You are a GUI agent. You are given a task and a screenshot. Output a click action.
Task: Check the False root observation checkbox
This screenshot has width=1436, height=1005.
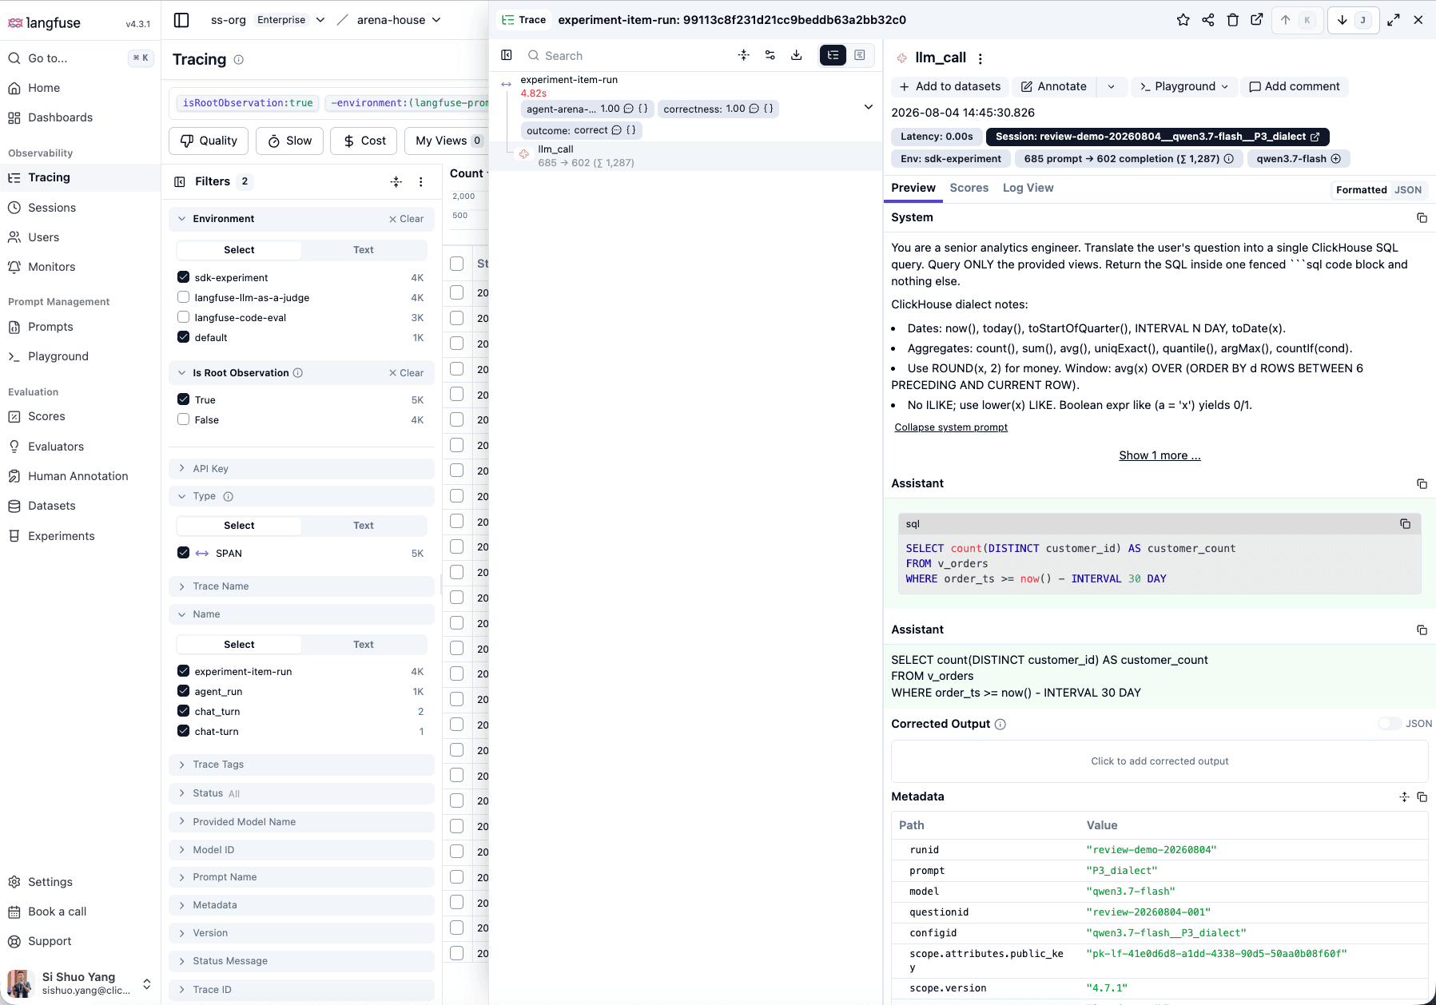[x=184, y=419]
